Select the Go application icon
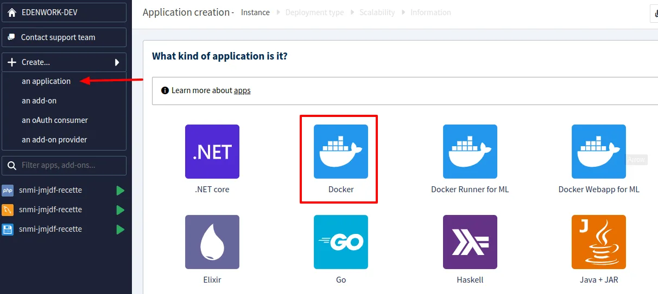Screen dimensions: 658x294 point(341,242)
